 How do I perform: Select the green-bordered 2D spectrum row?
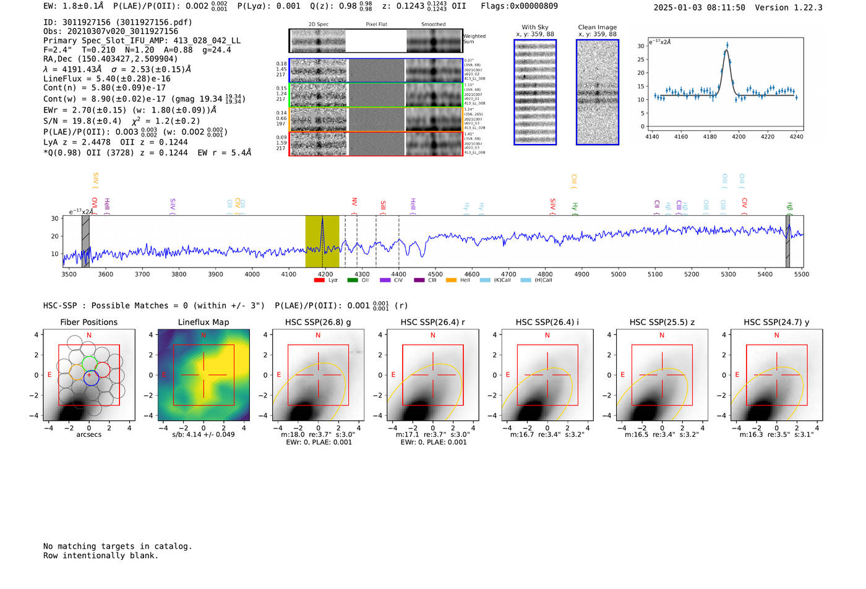[x=376, y=95]
